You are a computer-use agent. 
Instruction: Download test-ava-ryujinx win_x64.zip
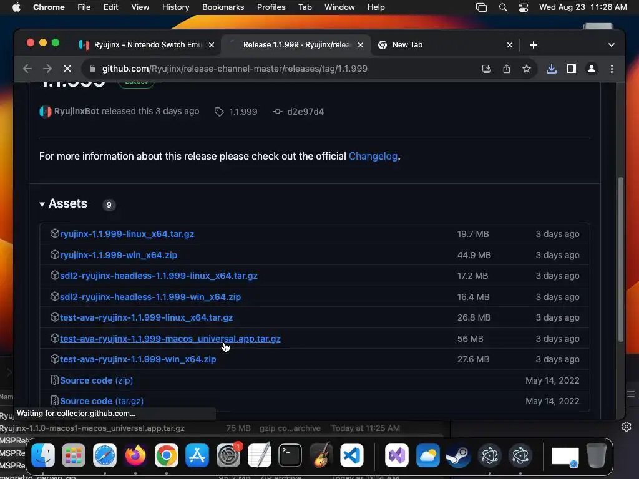[x=138, y=359]
